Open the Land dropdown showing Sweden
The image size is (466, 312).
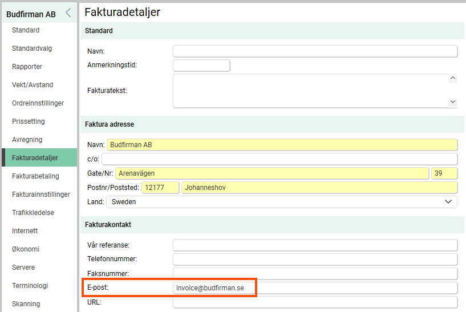pyautogui.click(x=281, y=202)
